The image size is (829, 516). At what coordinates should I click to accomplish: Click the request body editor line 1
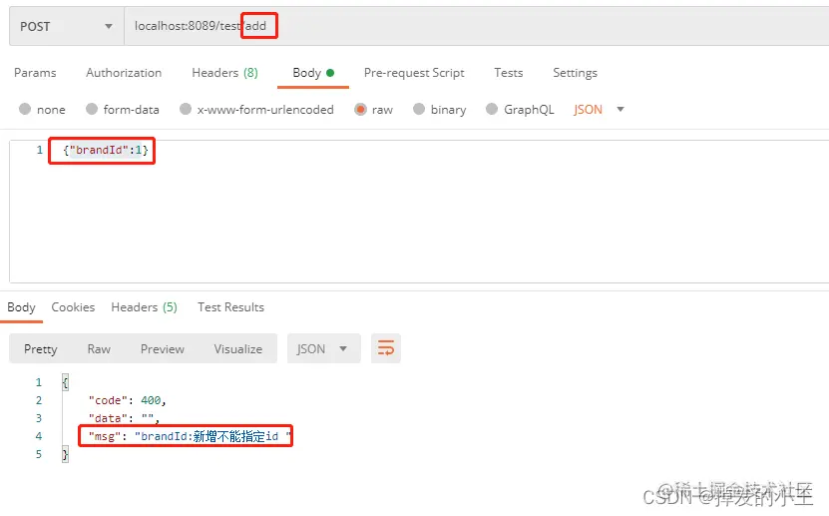coord(106,150)
